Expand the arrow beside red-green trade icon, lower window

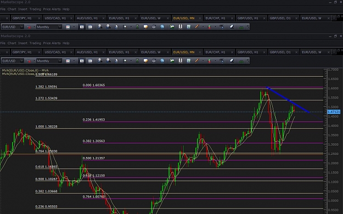click(x=216, y=61)
